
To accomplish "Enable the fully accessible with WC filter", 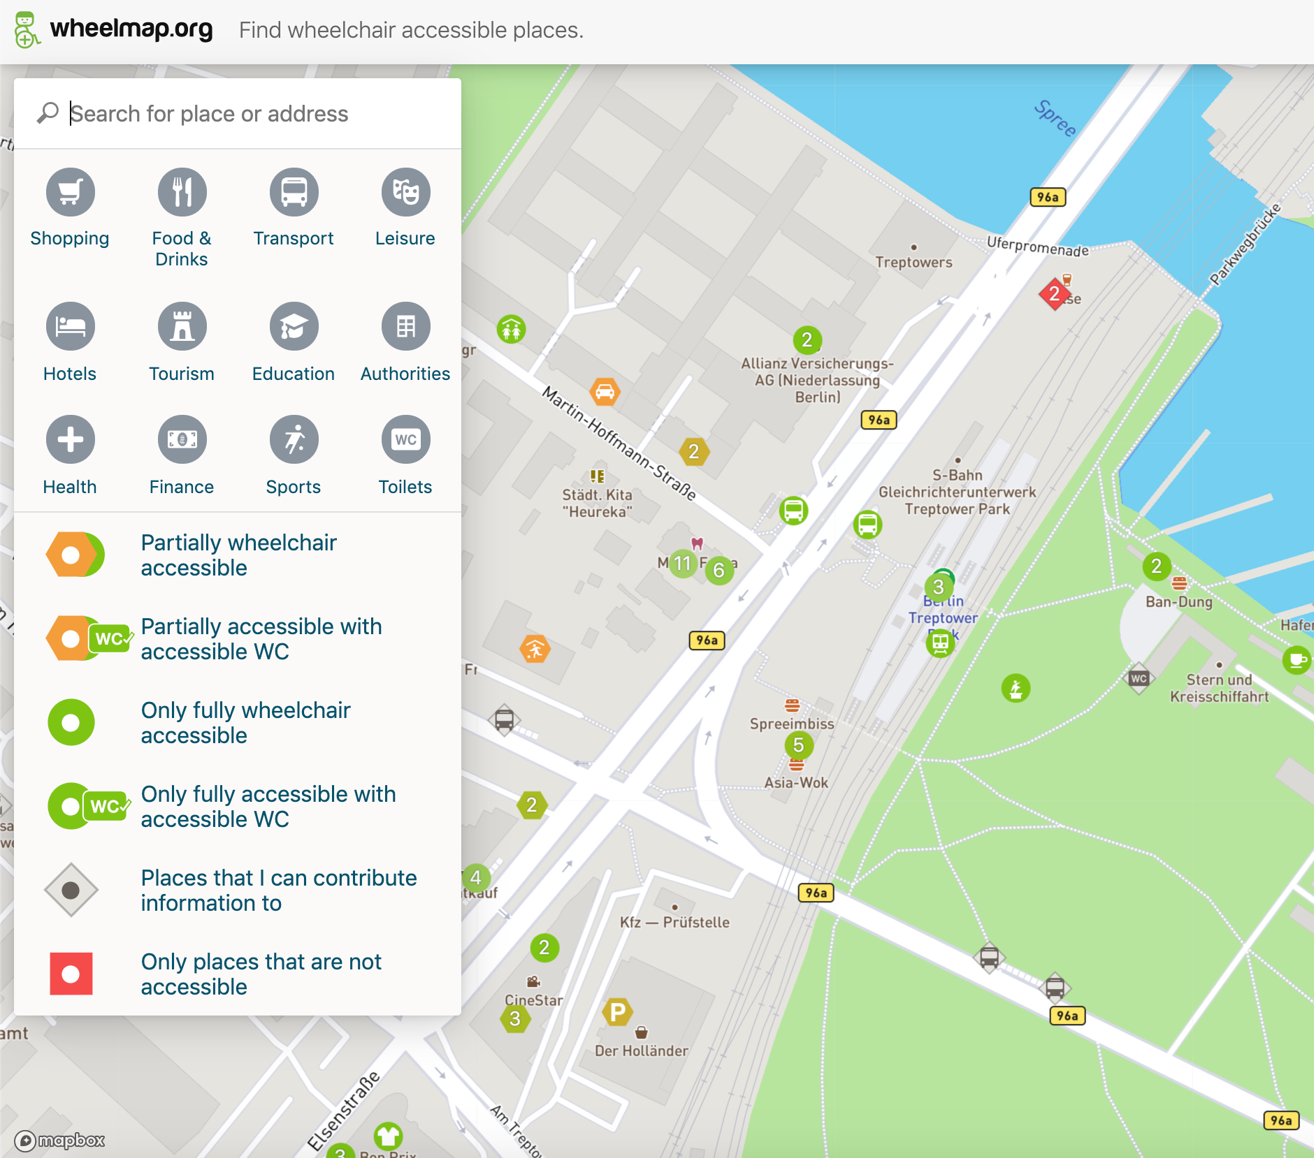I will coord(87,806).
